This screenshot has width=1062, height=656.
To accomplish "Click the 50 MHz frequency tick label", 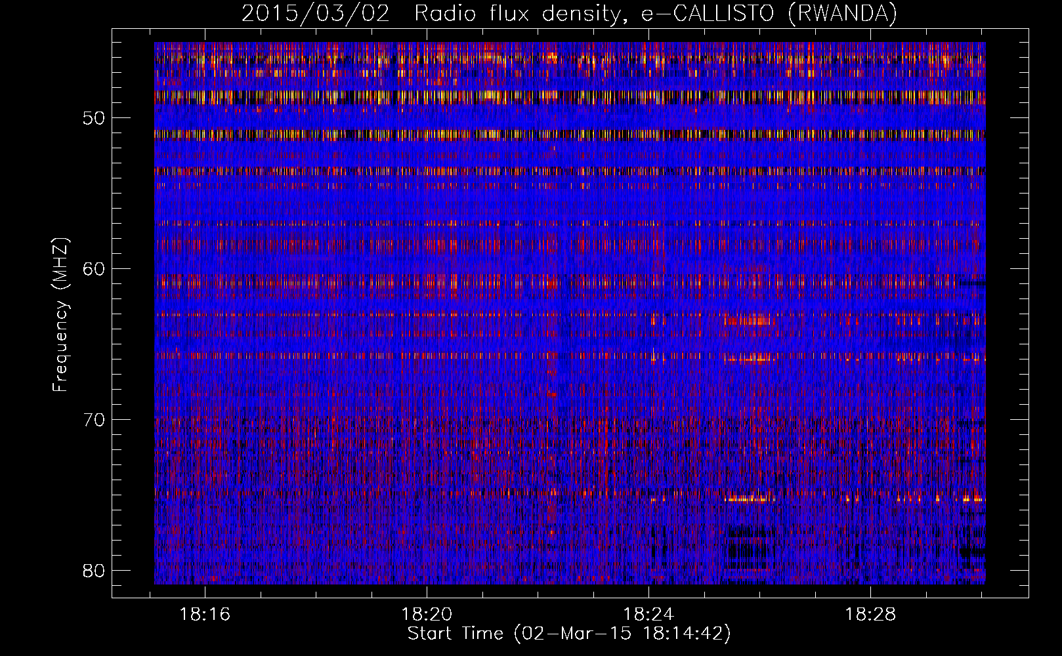I will point(95,118).
